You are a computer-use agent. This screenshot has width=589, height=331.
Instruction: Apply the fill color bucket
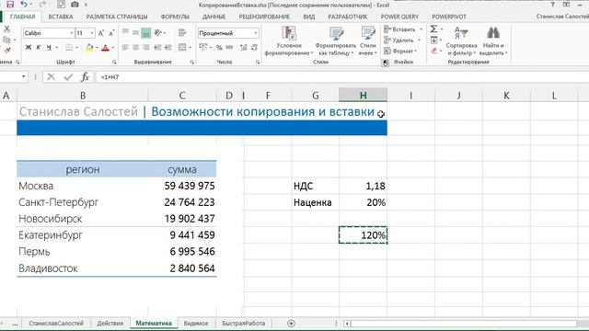pyautogui.click(x=89, y=48)
